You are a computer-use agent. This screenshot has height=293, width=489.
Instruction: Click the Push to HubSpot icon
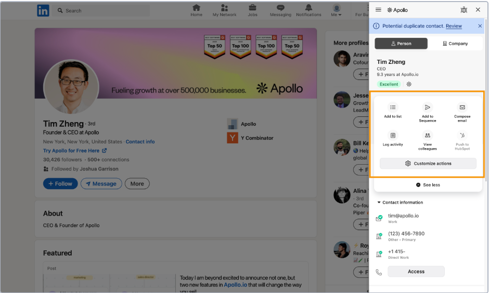462,135
